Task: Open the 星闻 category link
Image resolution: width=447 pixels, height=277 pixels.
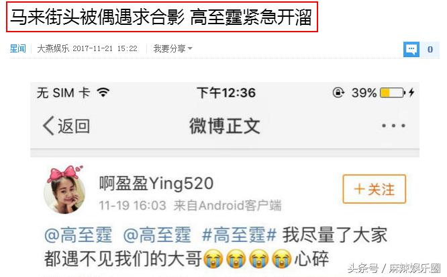Action: pos(17,48)
